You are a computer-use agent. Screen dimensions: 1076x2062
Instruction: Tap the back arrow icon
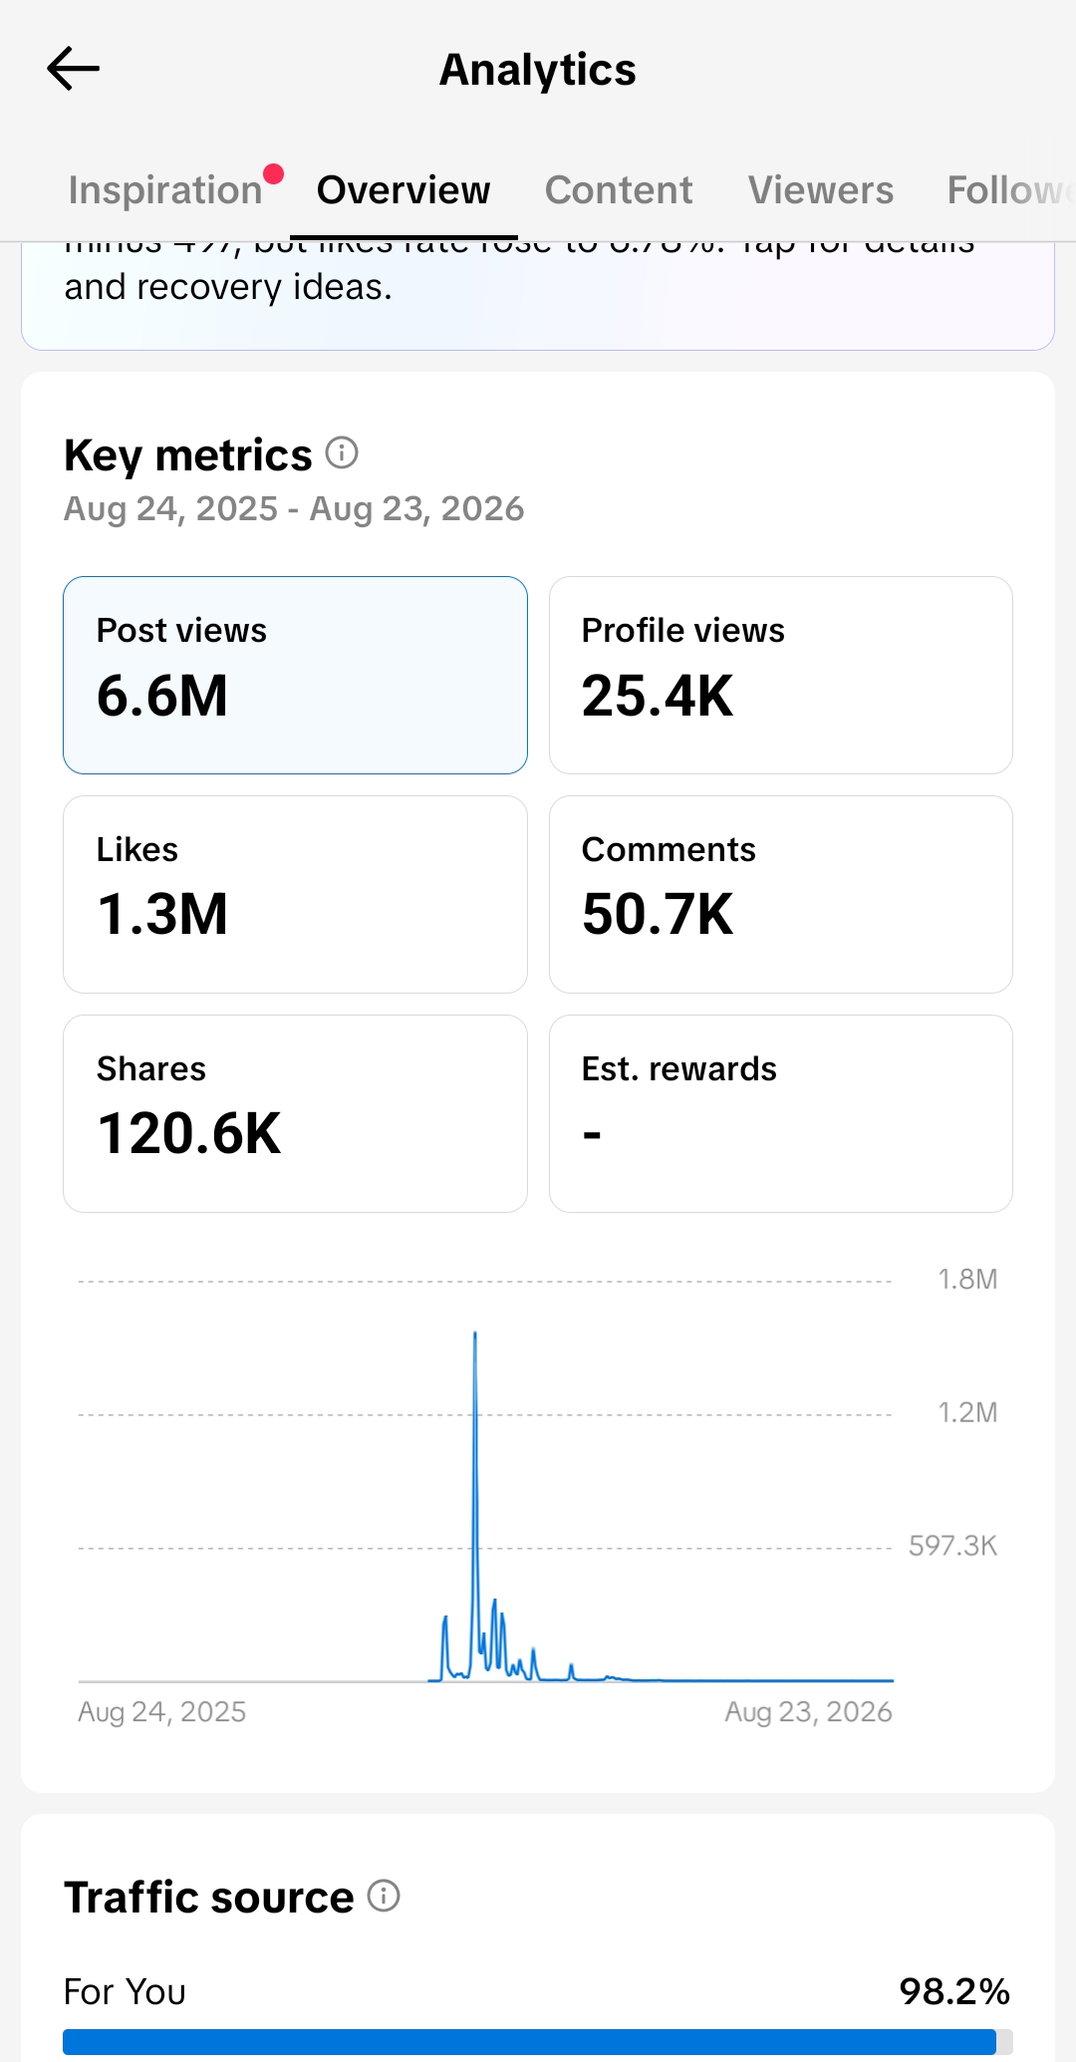pos(73,69)
